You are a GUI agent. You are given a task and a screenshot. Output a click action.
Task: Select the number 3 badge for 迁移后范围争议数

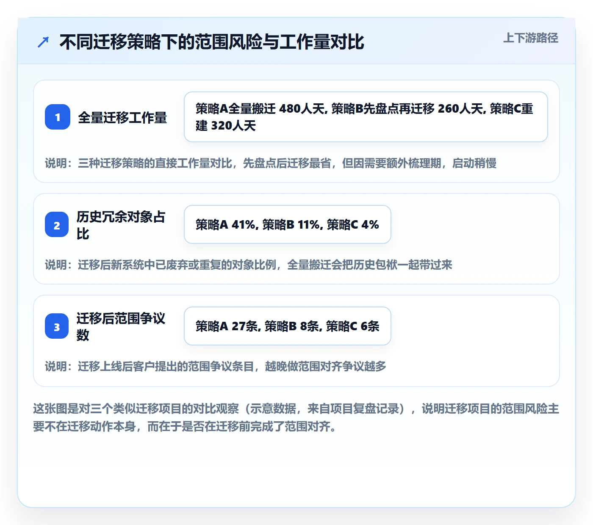(57, 326)
